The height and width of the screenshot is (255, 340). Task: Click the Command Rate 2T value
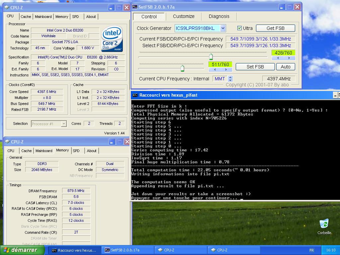[x=76, y=232]
